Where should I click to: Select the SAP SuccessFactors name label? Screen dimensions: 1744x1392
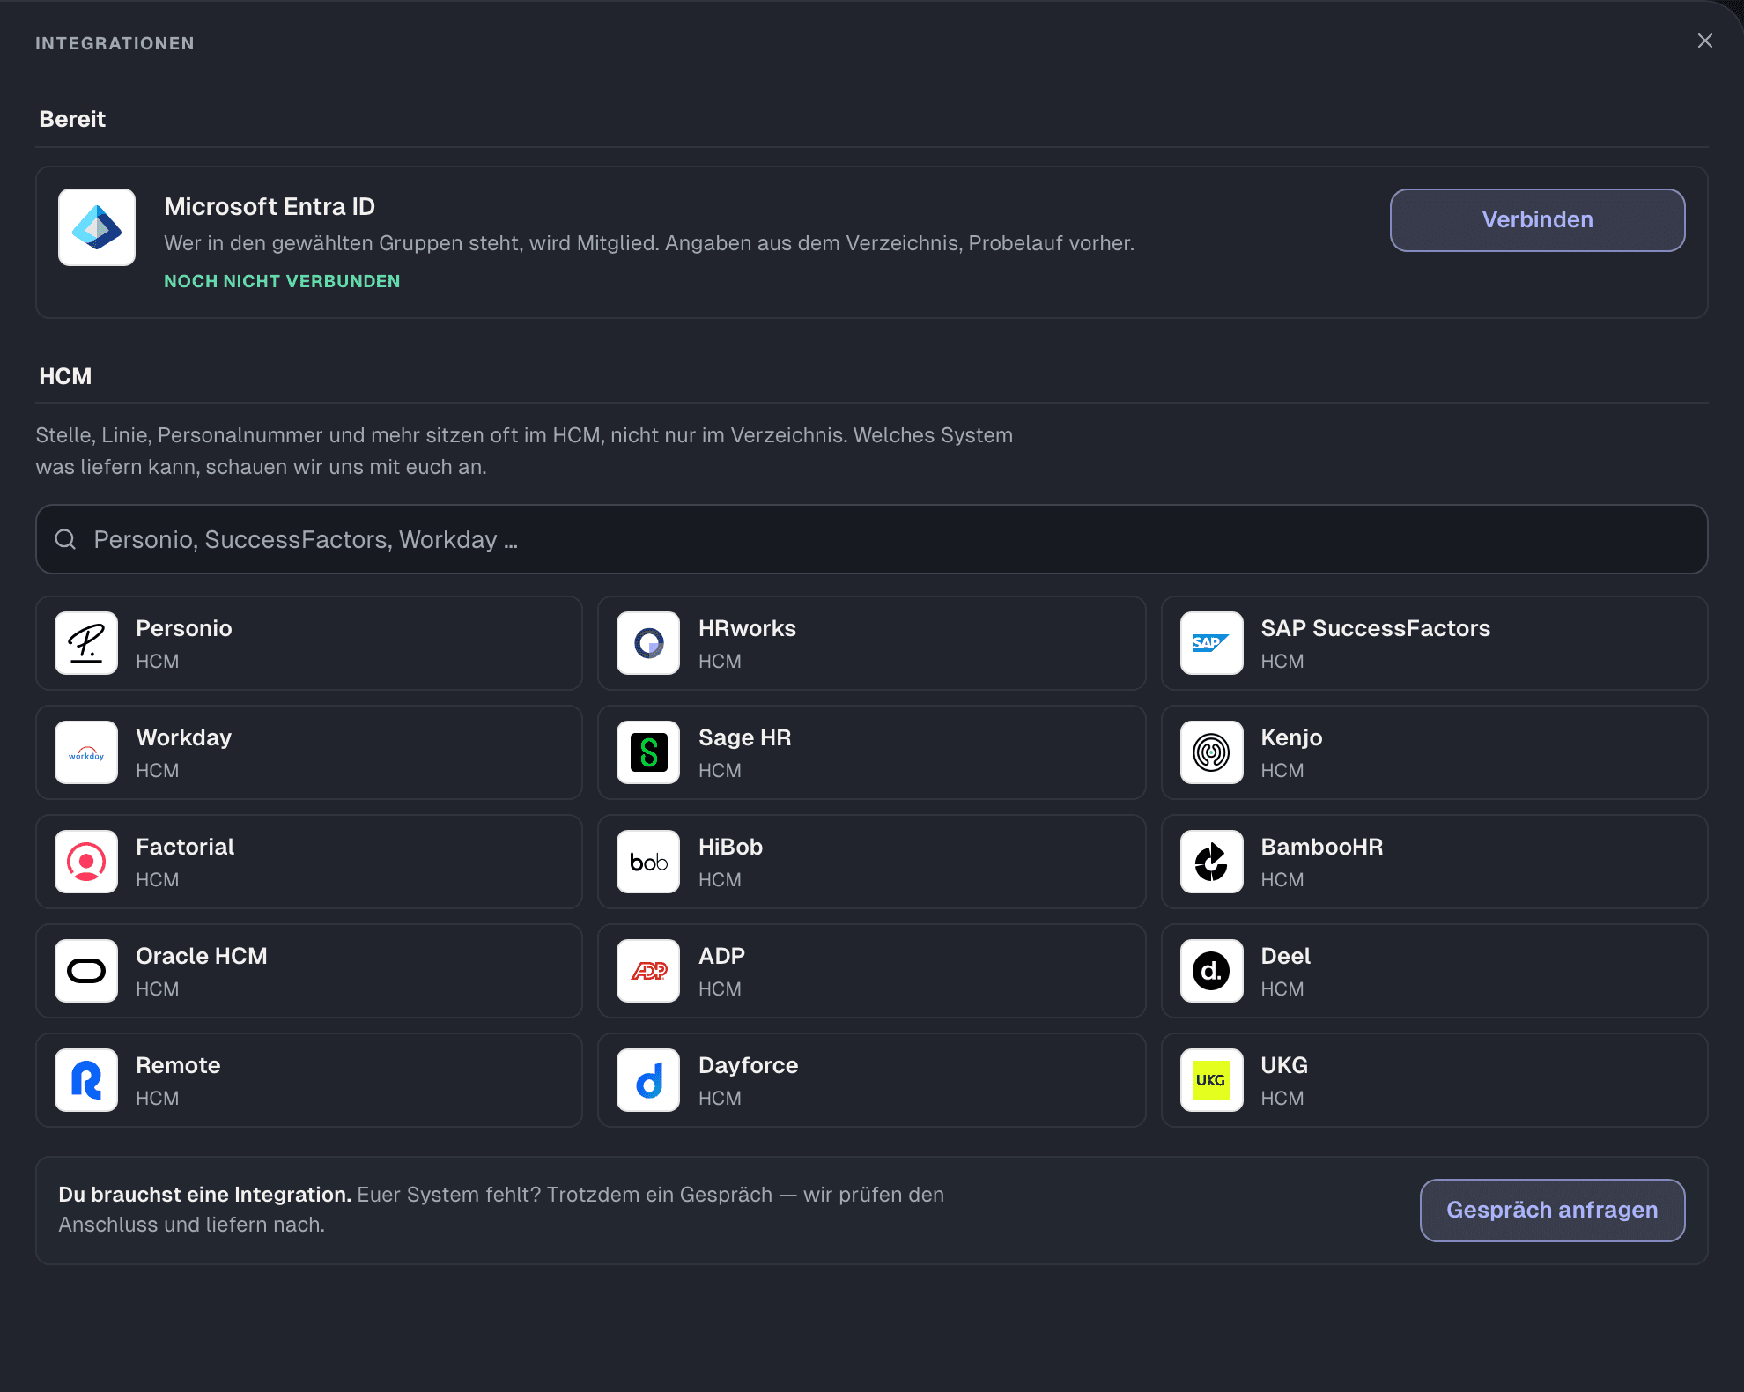point(1375,628)
